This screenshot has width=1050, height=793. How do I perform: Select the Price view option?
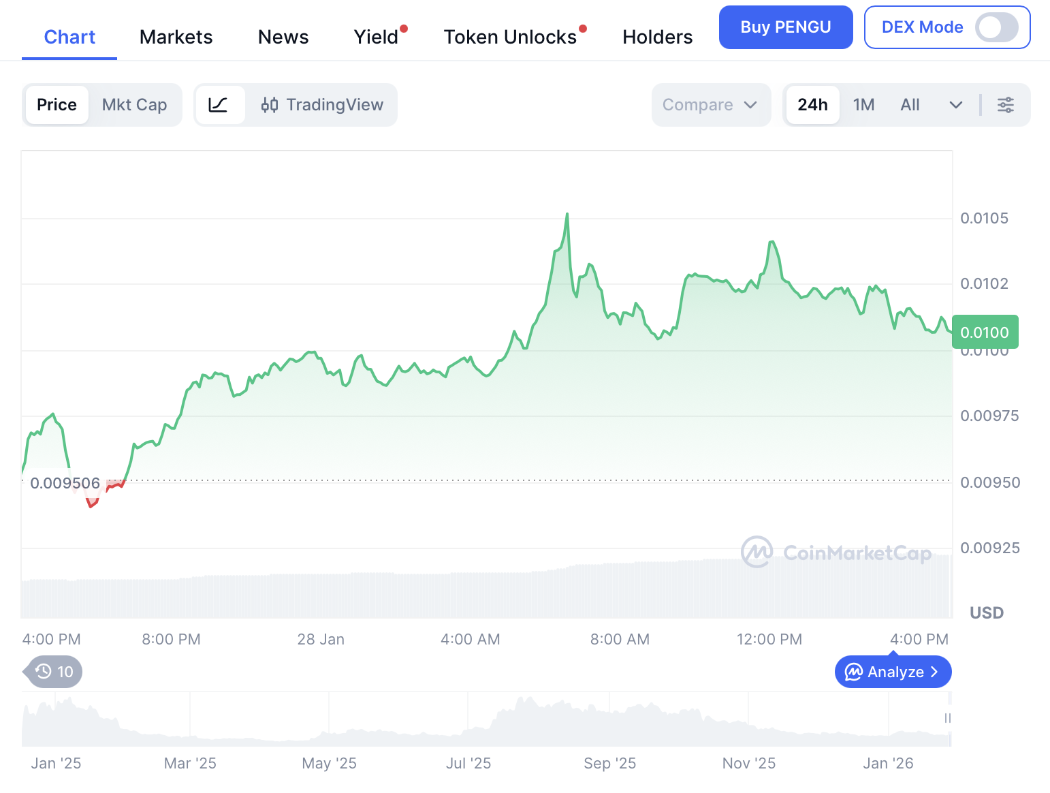(57, 105)
